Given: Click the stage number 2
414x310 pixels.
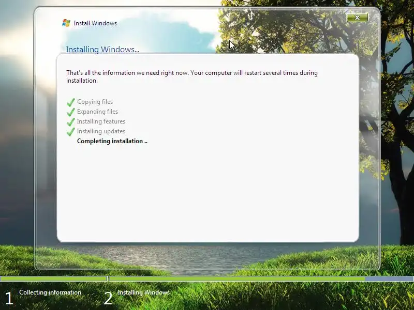Looking at the screenshot, I should 108,299.
